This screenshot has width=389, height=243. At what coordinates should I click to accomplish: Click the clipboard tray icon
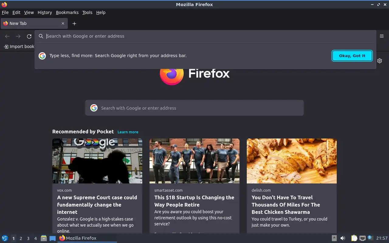tap(354, 238)
